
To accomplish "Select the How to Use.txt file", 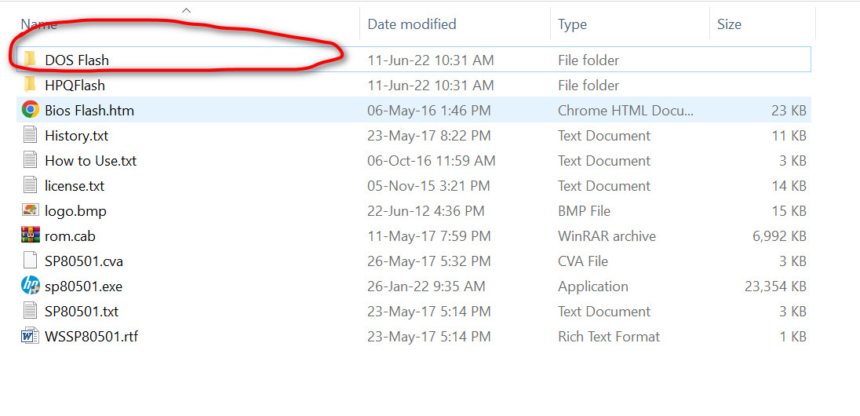I will tap(90, 160).
